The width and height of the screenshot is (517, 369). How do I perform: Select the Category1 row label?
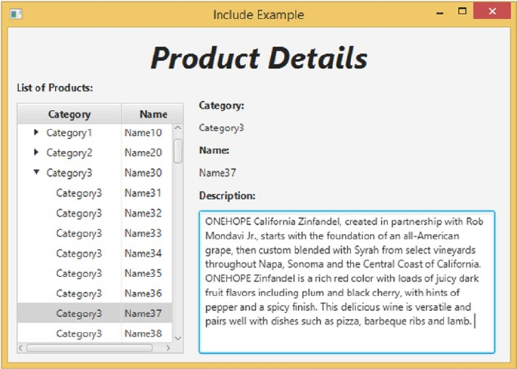tap(69, 133)
